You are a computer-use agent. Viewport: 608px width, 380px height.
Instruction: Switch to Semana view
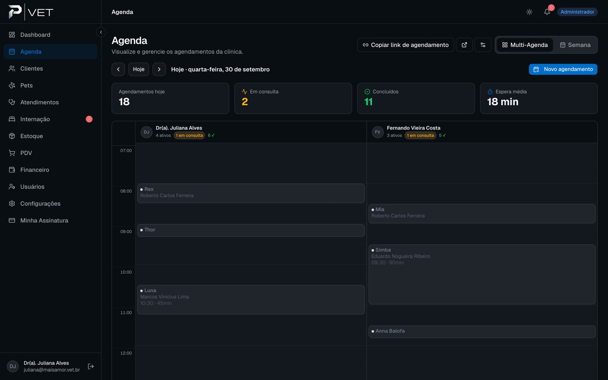coord(575,45)
